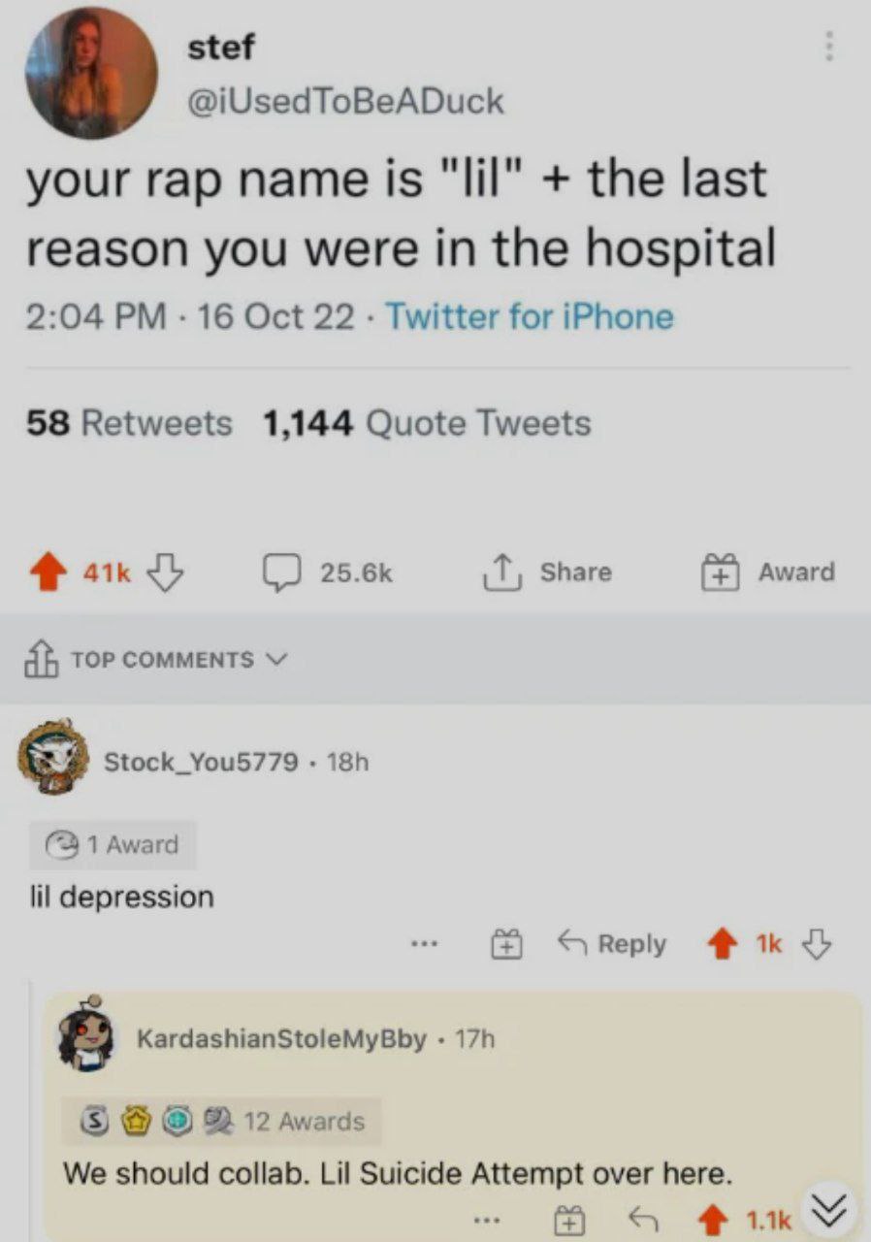Reply to Stock_You5779's comment
The width and height of the screenshot is (871, 1242).
click(x=612, y=944)
